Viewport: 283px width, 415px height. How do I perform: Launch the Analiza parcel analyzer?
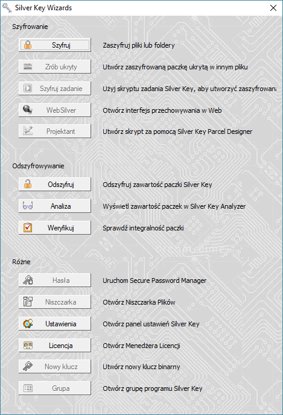pos(55,206)
